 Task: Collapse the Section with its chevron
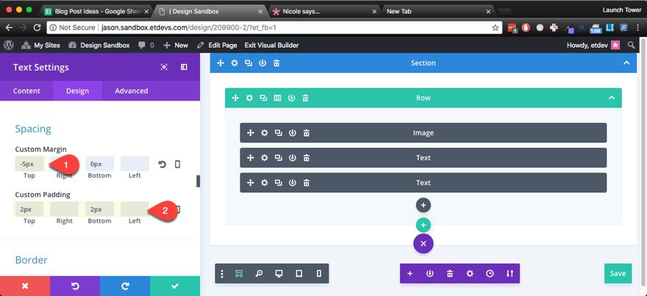click(x=626, y=63)
